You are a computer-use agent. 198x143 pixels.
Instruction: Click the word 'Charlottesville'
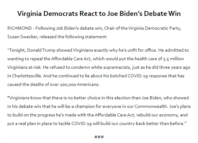[27, 76]
